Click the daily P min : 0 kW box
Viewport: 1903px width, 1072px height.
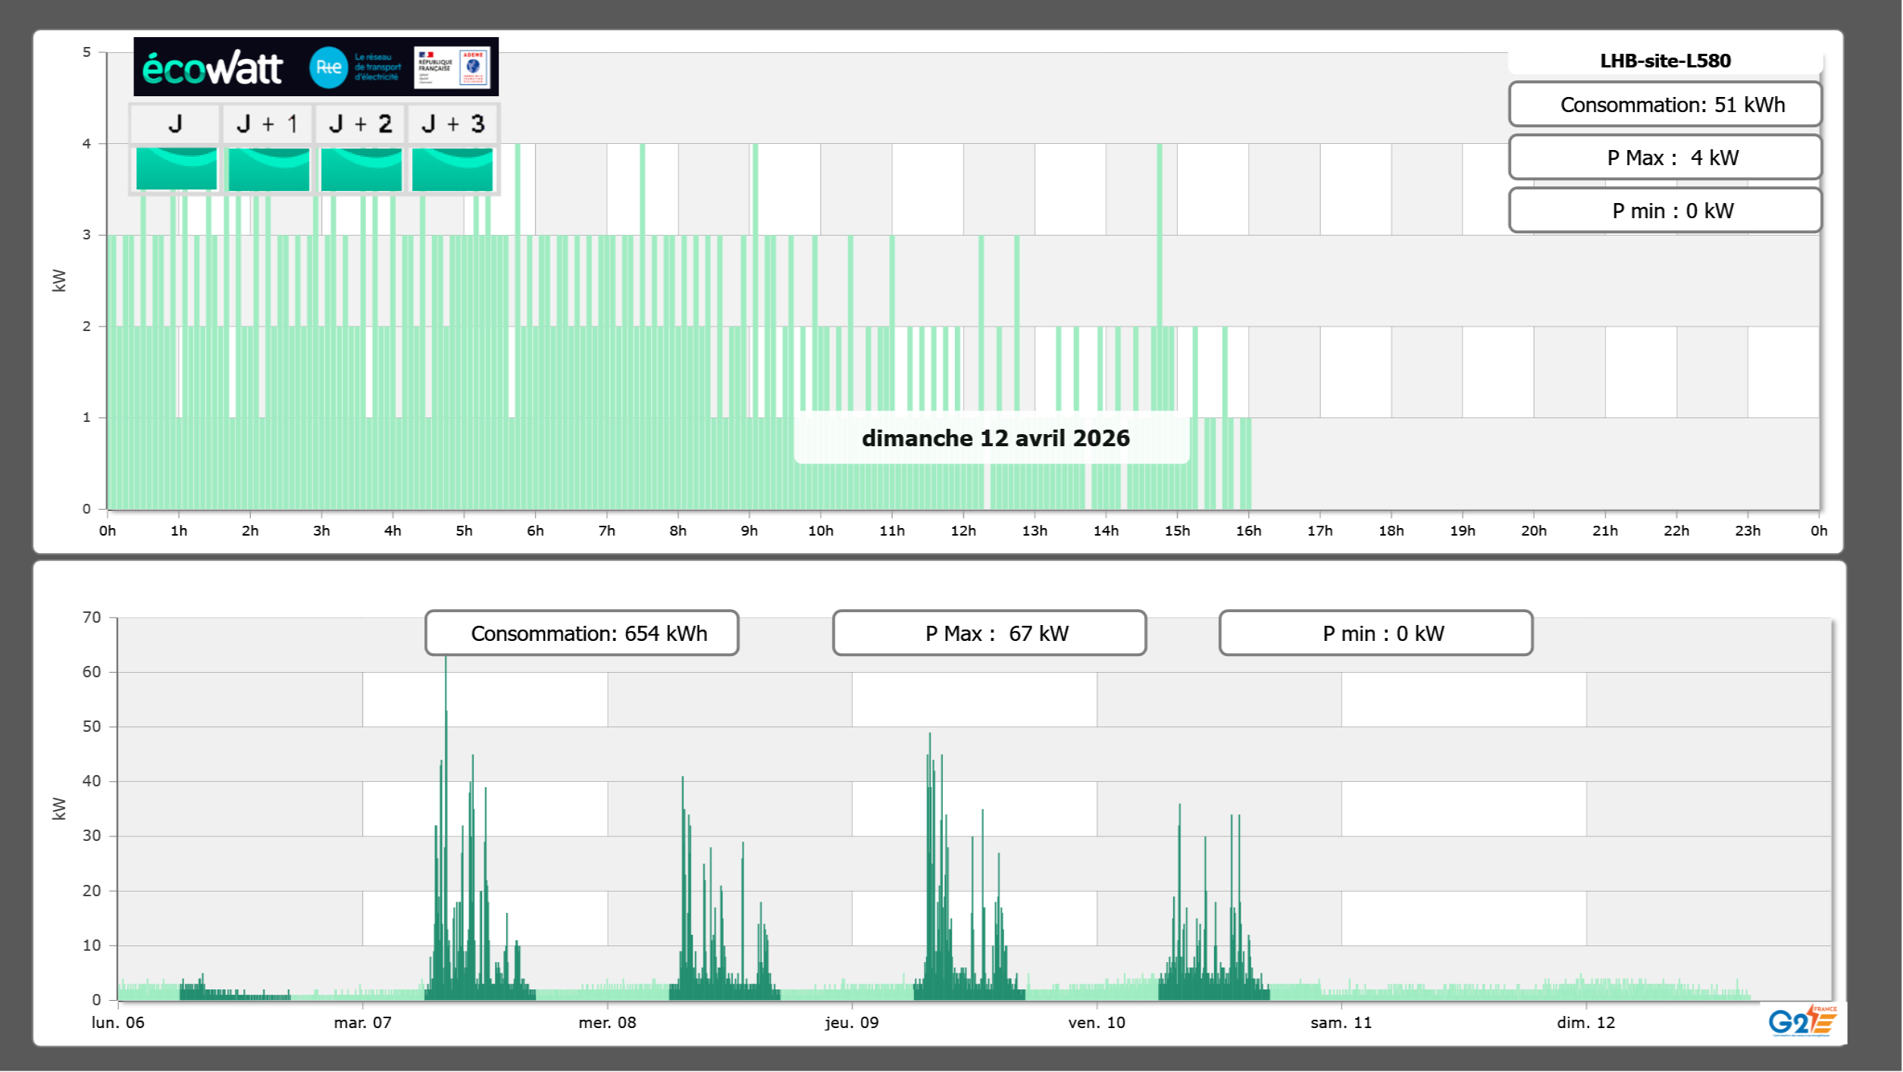[1665, 211]
